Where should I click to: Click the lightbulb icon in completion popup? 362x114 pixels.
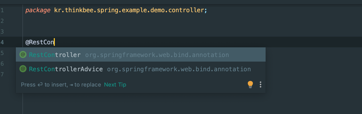click(x=250, y=84)
